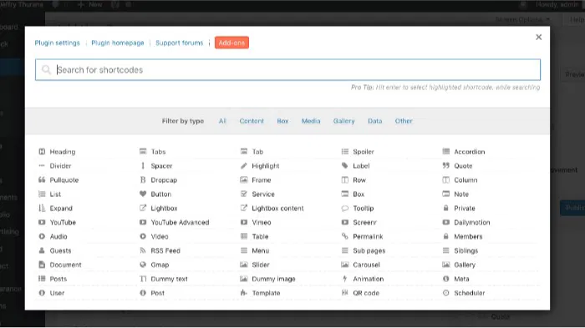Select the Button heart icon
The height and width of the screenshot is (328, 585).
tap(143, 194)
